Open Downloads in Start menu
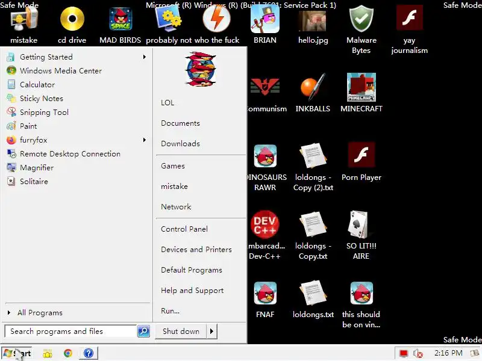This screenshot has width=482, height=361. (180, 144)
